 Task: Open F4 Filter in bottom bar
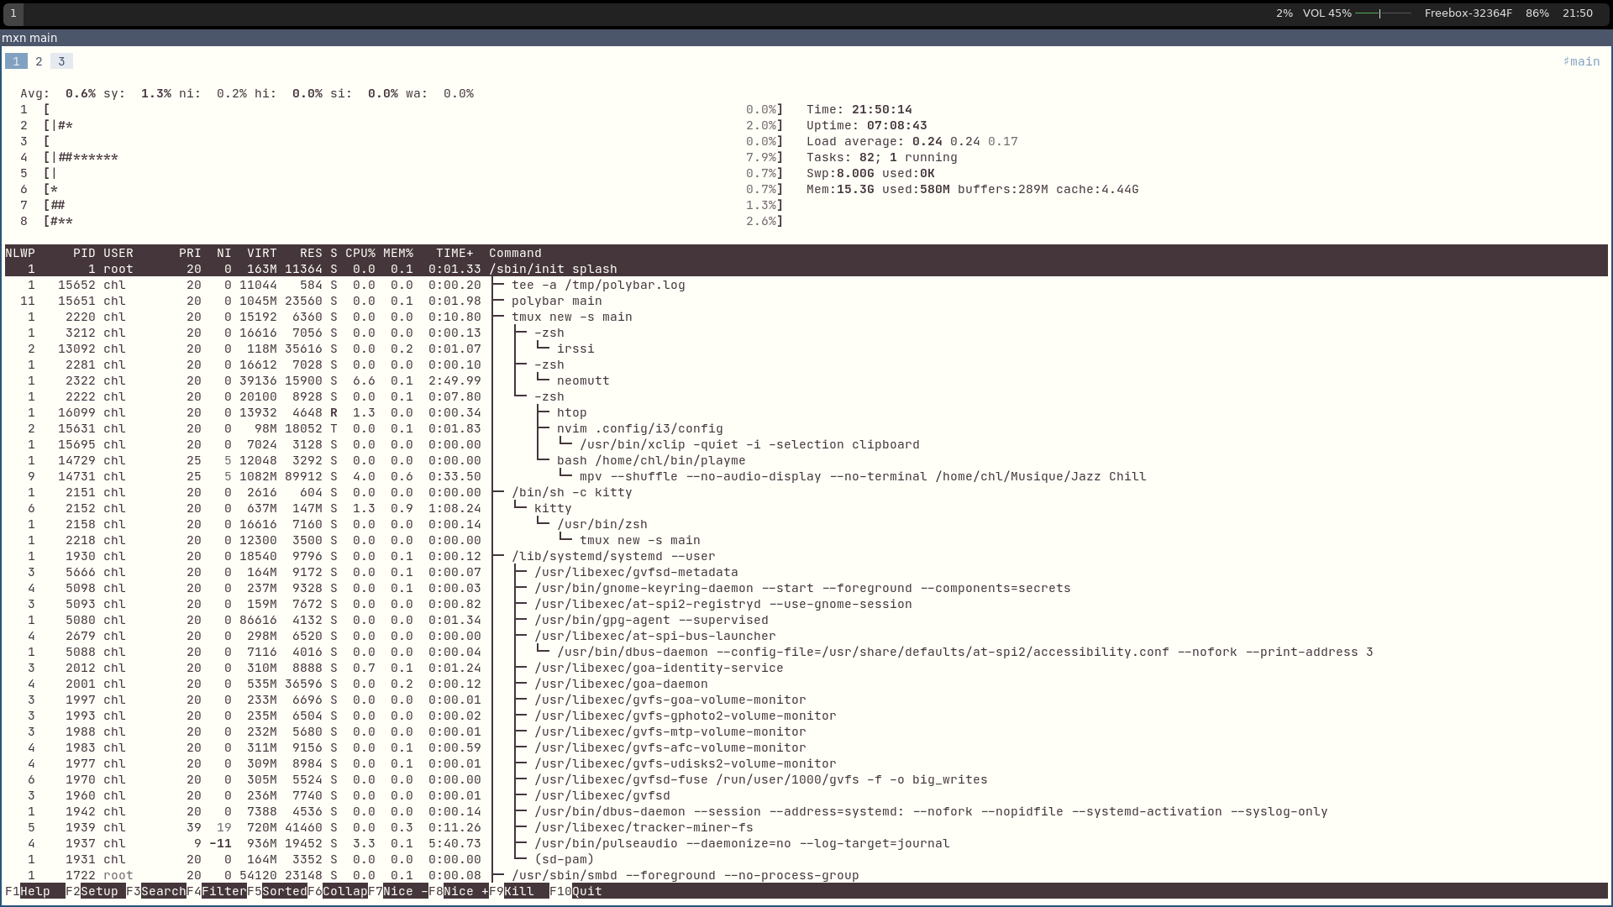click(x=223, y=891)
